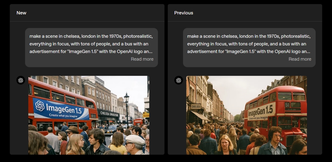332x162 pixels.
Task: Click the prompt message bubble in New panel
Action: [x=91, y=44]
